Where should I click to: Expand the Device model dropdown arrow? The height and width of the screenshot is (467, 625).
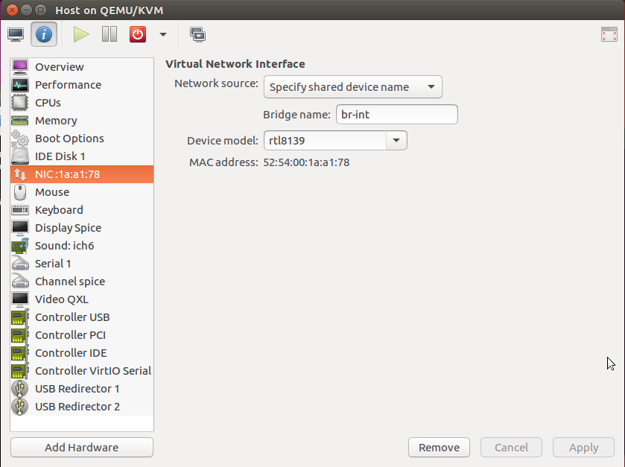tap(396, 141)
